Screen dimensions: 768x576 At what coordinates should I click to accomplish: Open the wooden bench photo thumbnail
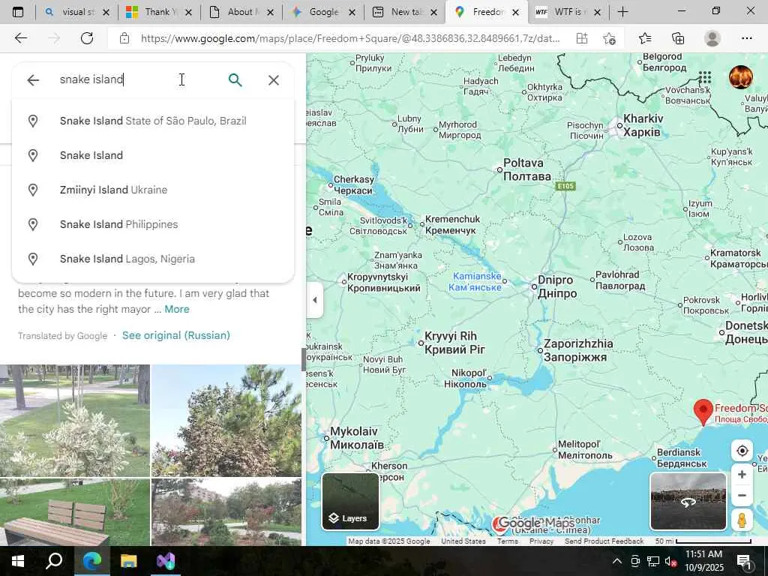tap(75, 512)
